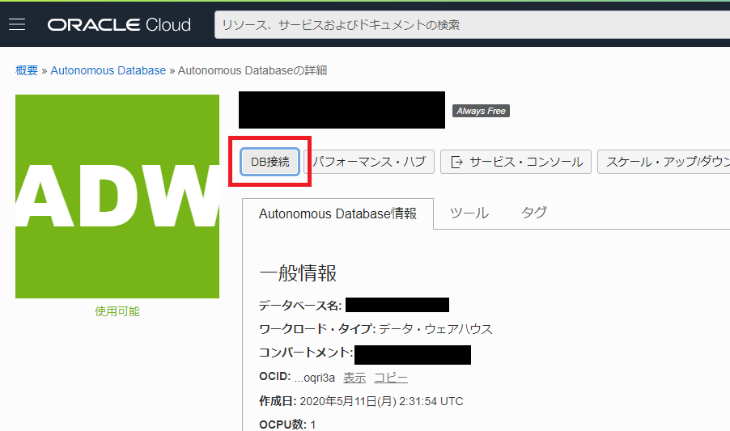Screen dimensions: 730x431
Task: Click the DB接続 button
Action: pyautogui.click(x=270, y=162)
